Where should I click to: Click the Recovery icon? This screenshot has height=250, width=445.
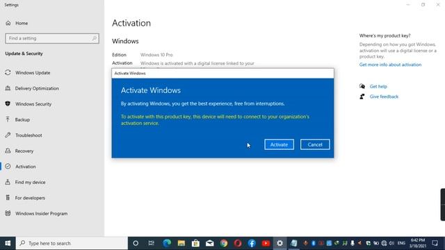pos(8,151)
